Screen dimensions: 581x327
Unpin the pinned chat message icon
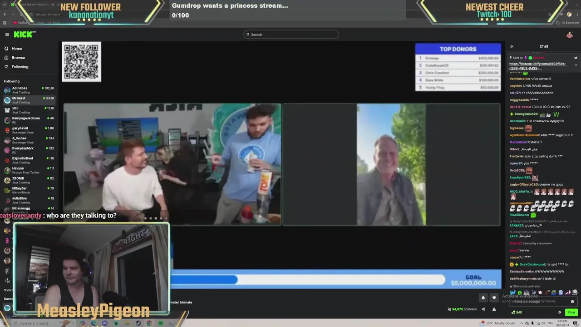pos(576,58)
